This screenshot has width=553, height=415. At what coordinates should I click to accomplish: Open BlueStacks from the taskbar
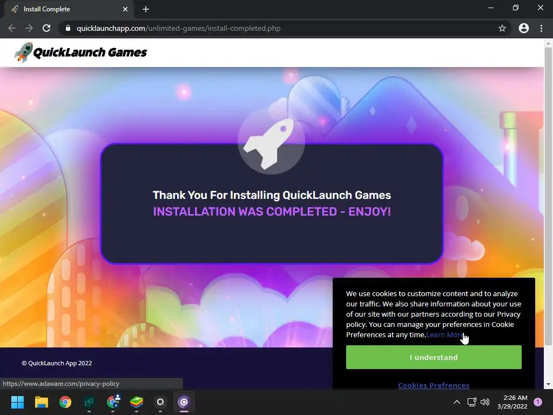click(x=137, y=402)
